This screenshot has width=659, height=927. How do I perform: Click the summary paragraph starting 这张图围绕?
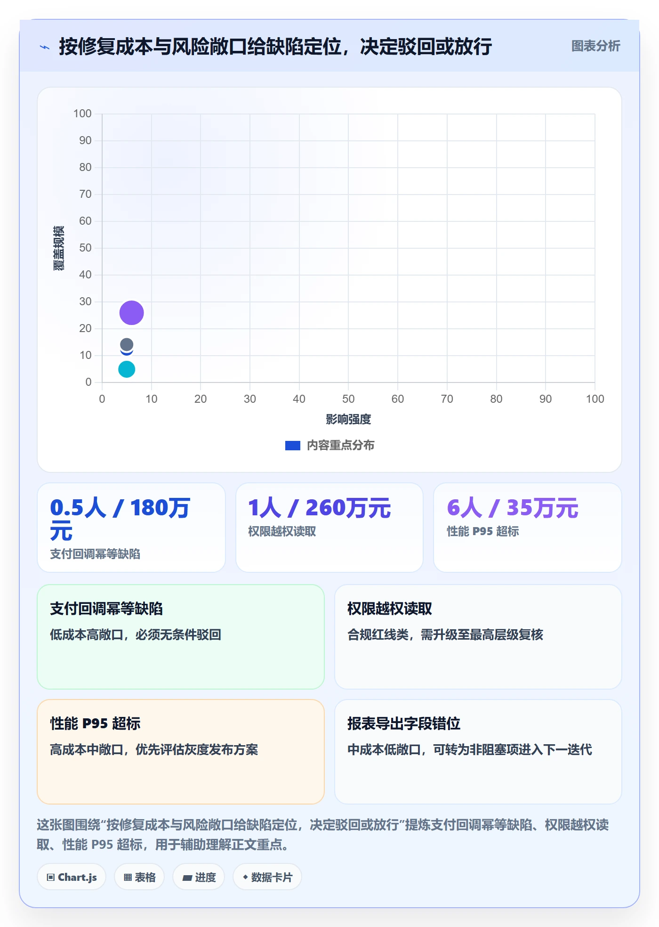[323, 835]
